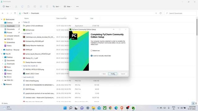198x111 pixels.
Task: Switch to Details view layout icon
Action: (193, 103)
